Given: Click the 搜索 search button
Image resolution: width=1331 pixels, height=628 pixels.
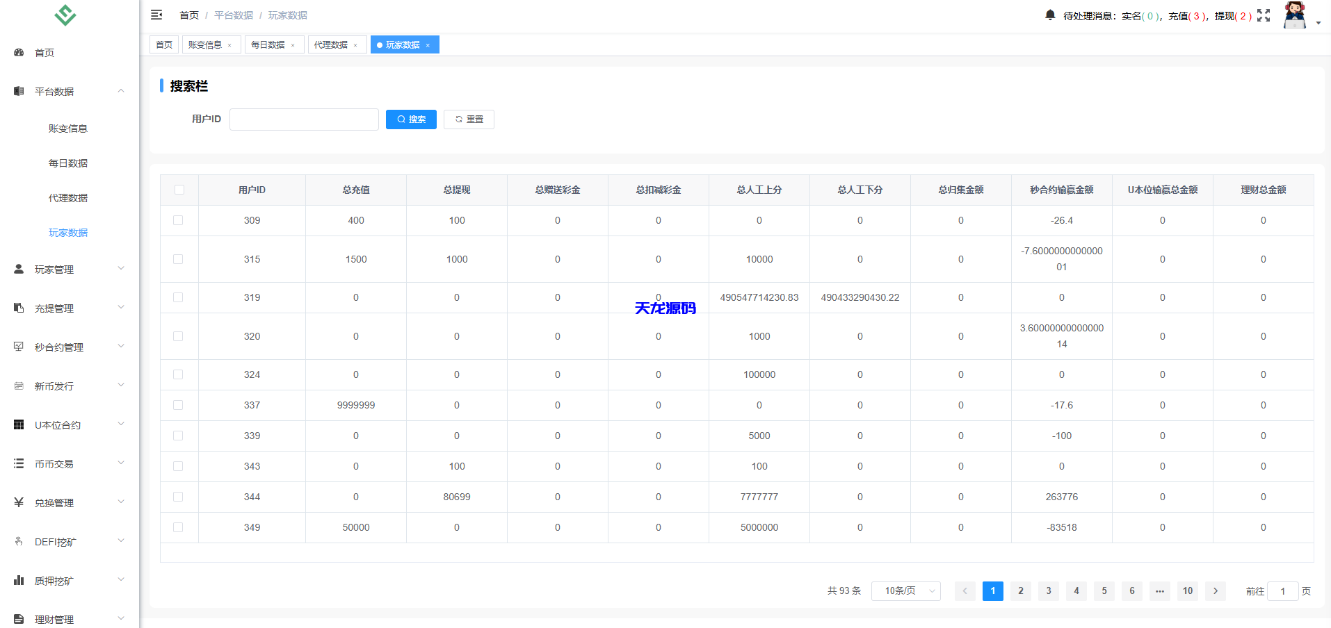Looking at the screenshot, I should tap(411, 119).
